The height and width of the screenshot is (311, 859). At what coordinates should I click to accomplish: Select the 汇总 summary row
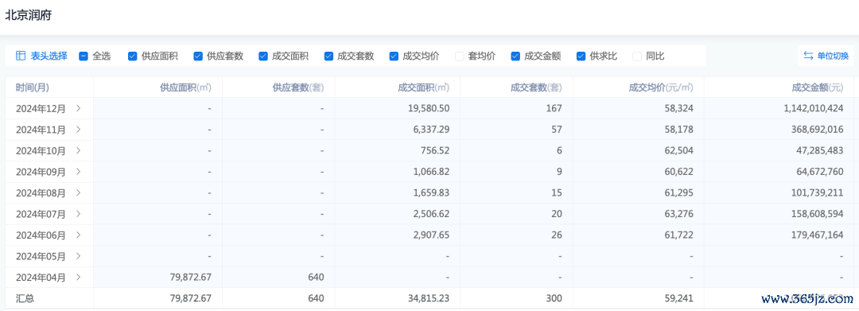tap(429, 298)
